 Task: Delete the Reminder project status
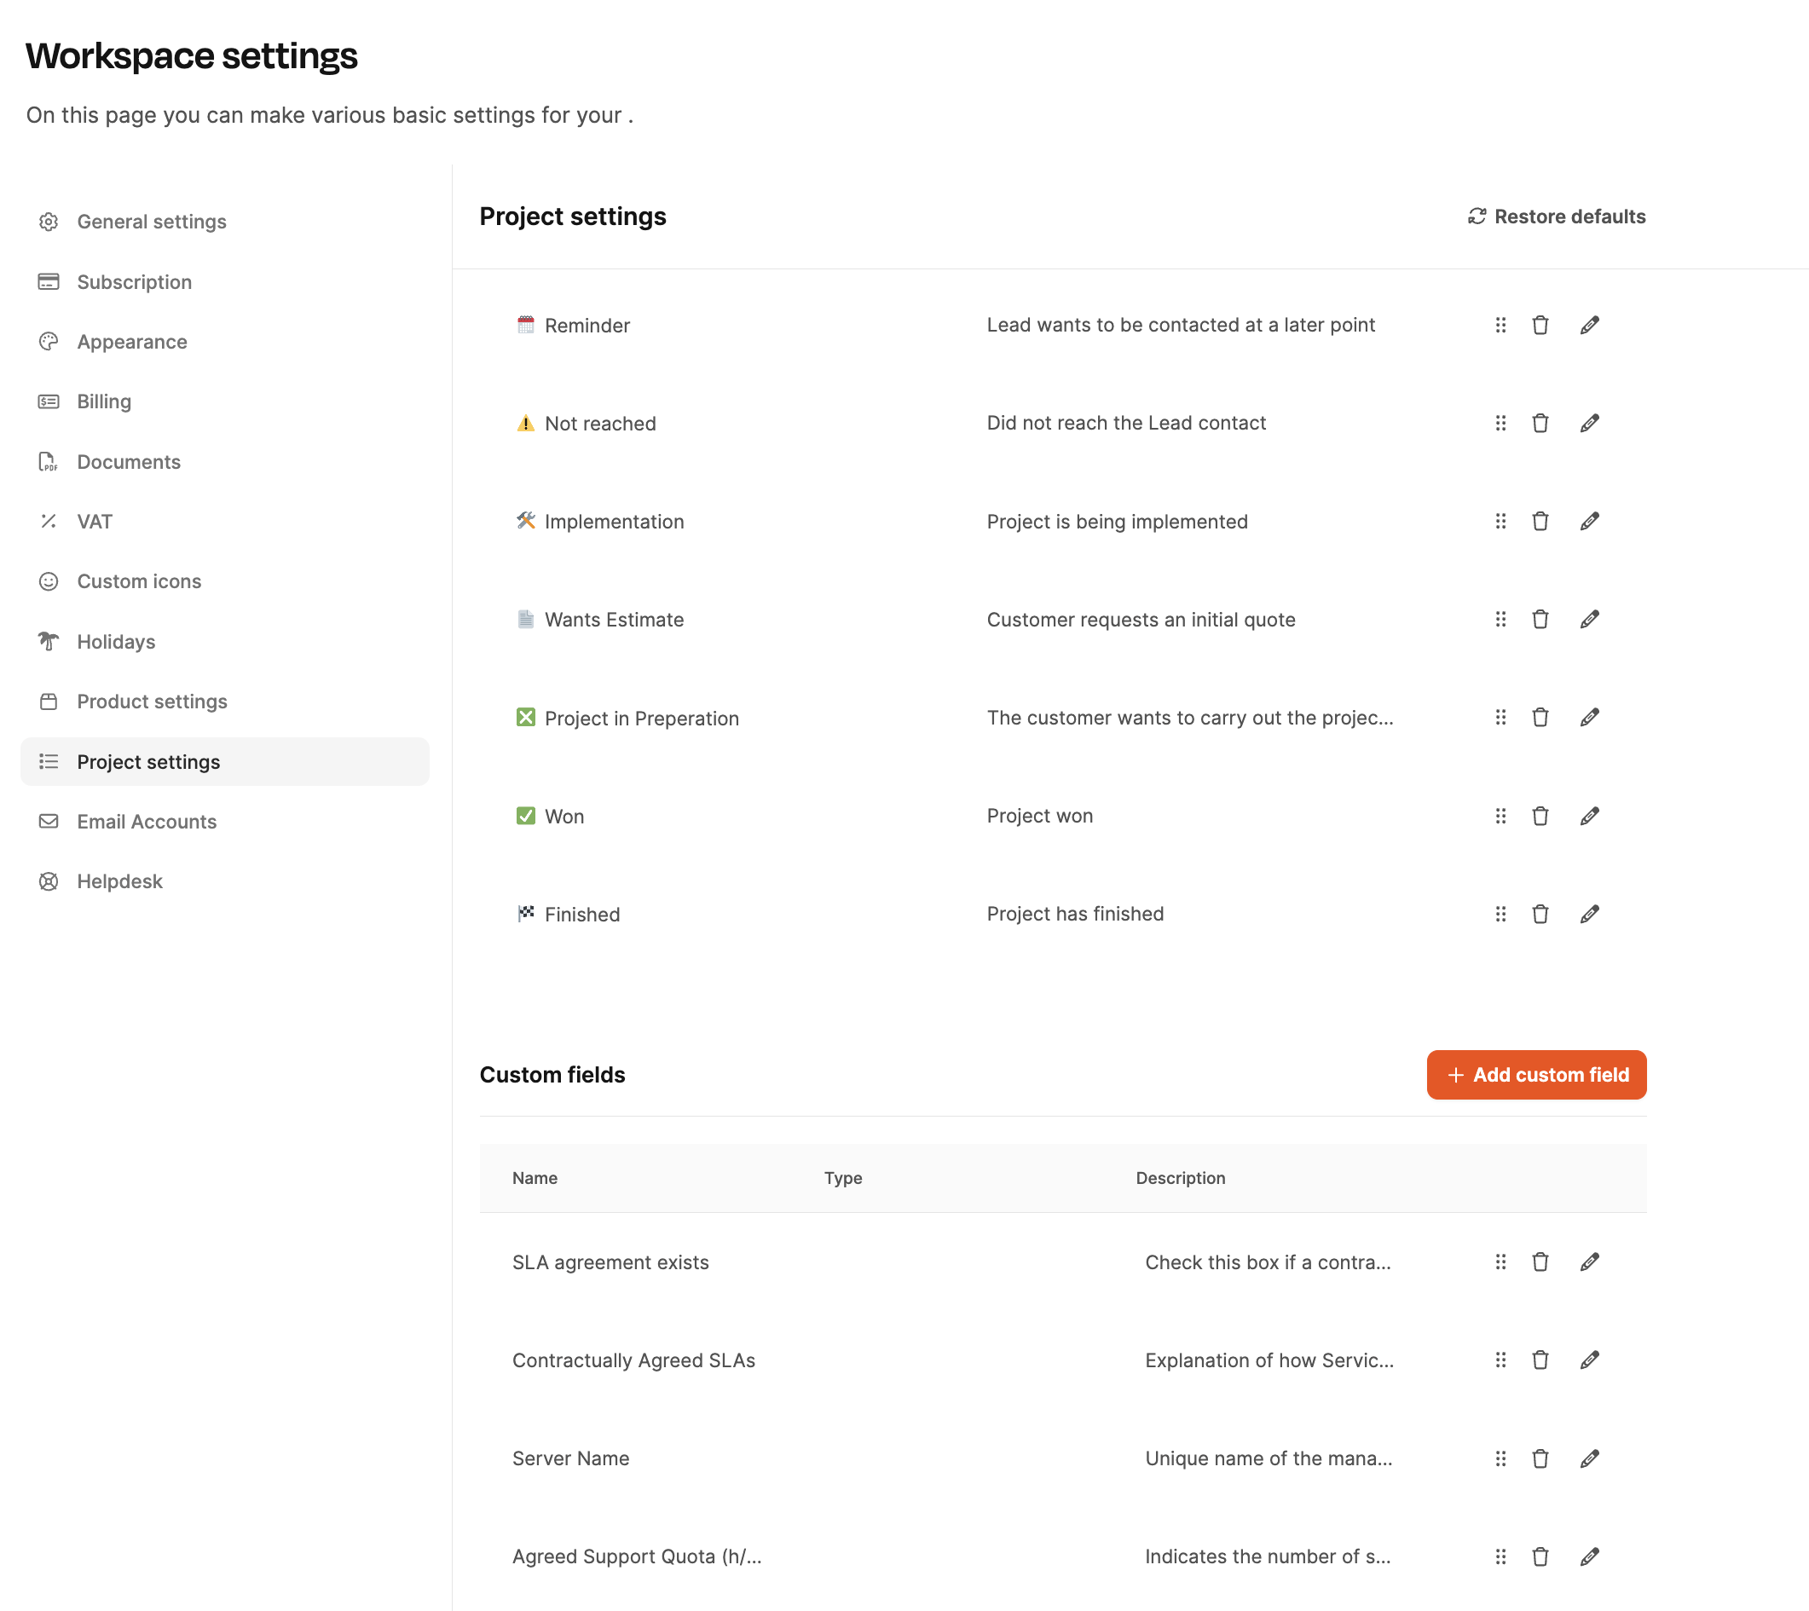coord(1540,326)
